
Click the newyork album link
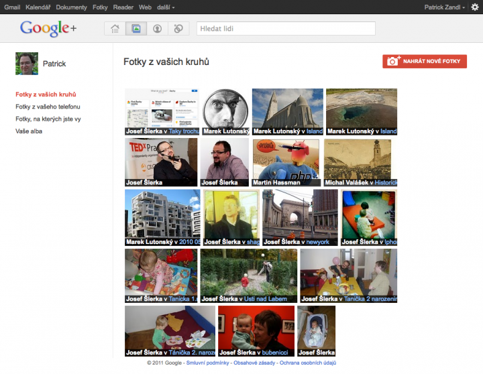tap(318, 242)
